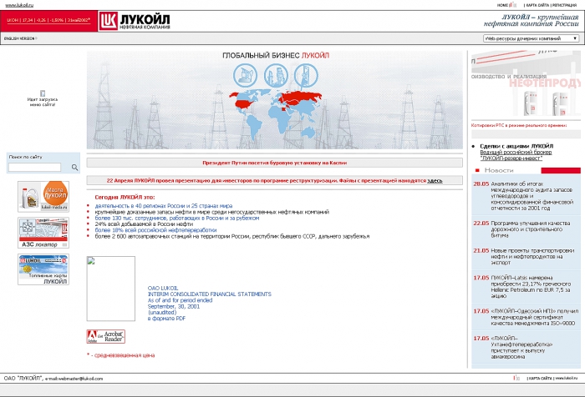Click the oil pump circle icon above map

245,75
